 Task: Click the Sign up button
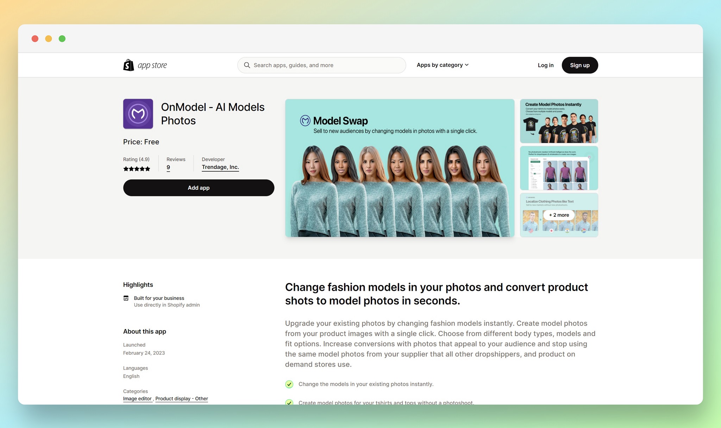pyautogui.click(x=579, y=65)
